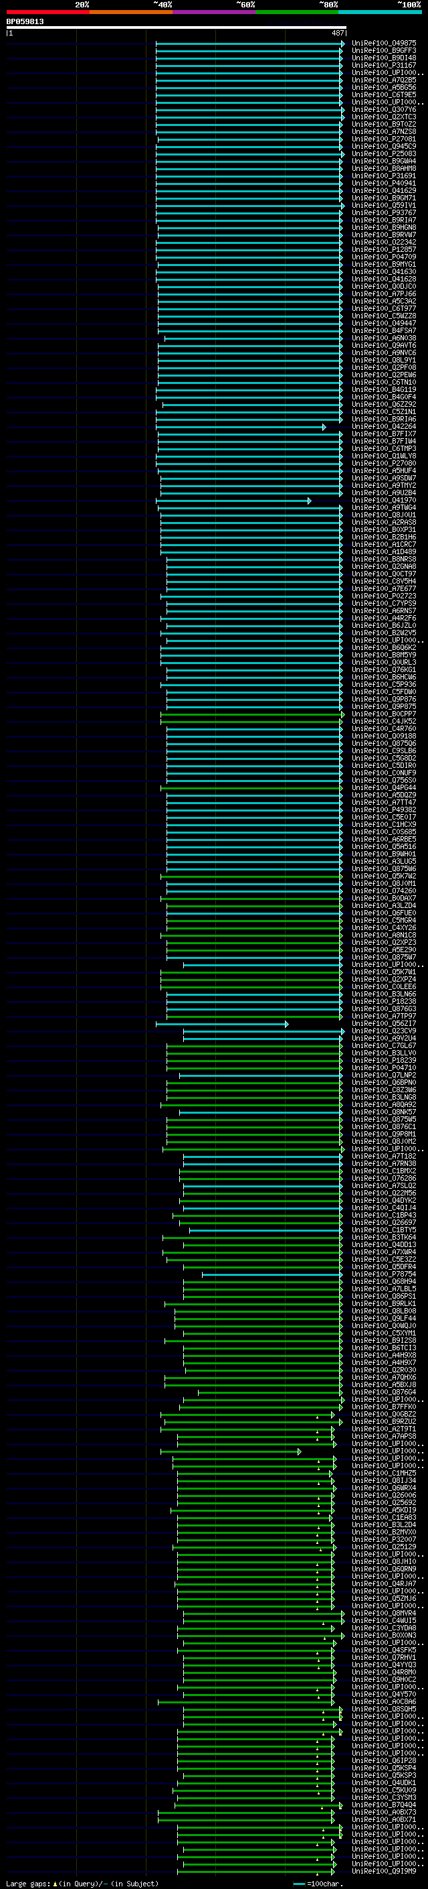Select the UniRef100_P25083 label
The height and width of the screenshot is (1889, 428).
(384, 154)
